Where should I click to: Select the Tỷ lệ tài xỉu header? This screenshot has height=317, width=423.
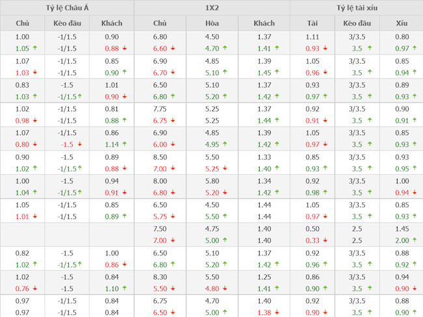click(356, 8)
